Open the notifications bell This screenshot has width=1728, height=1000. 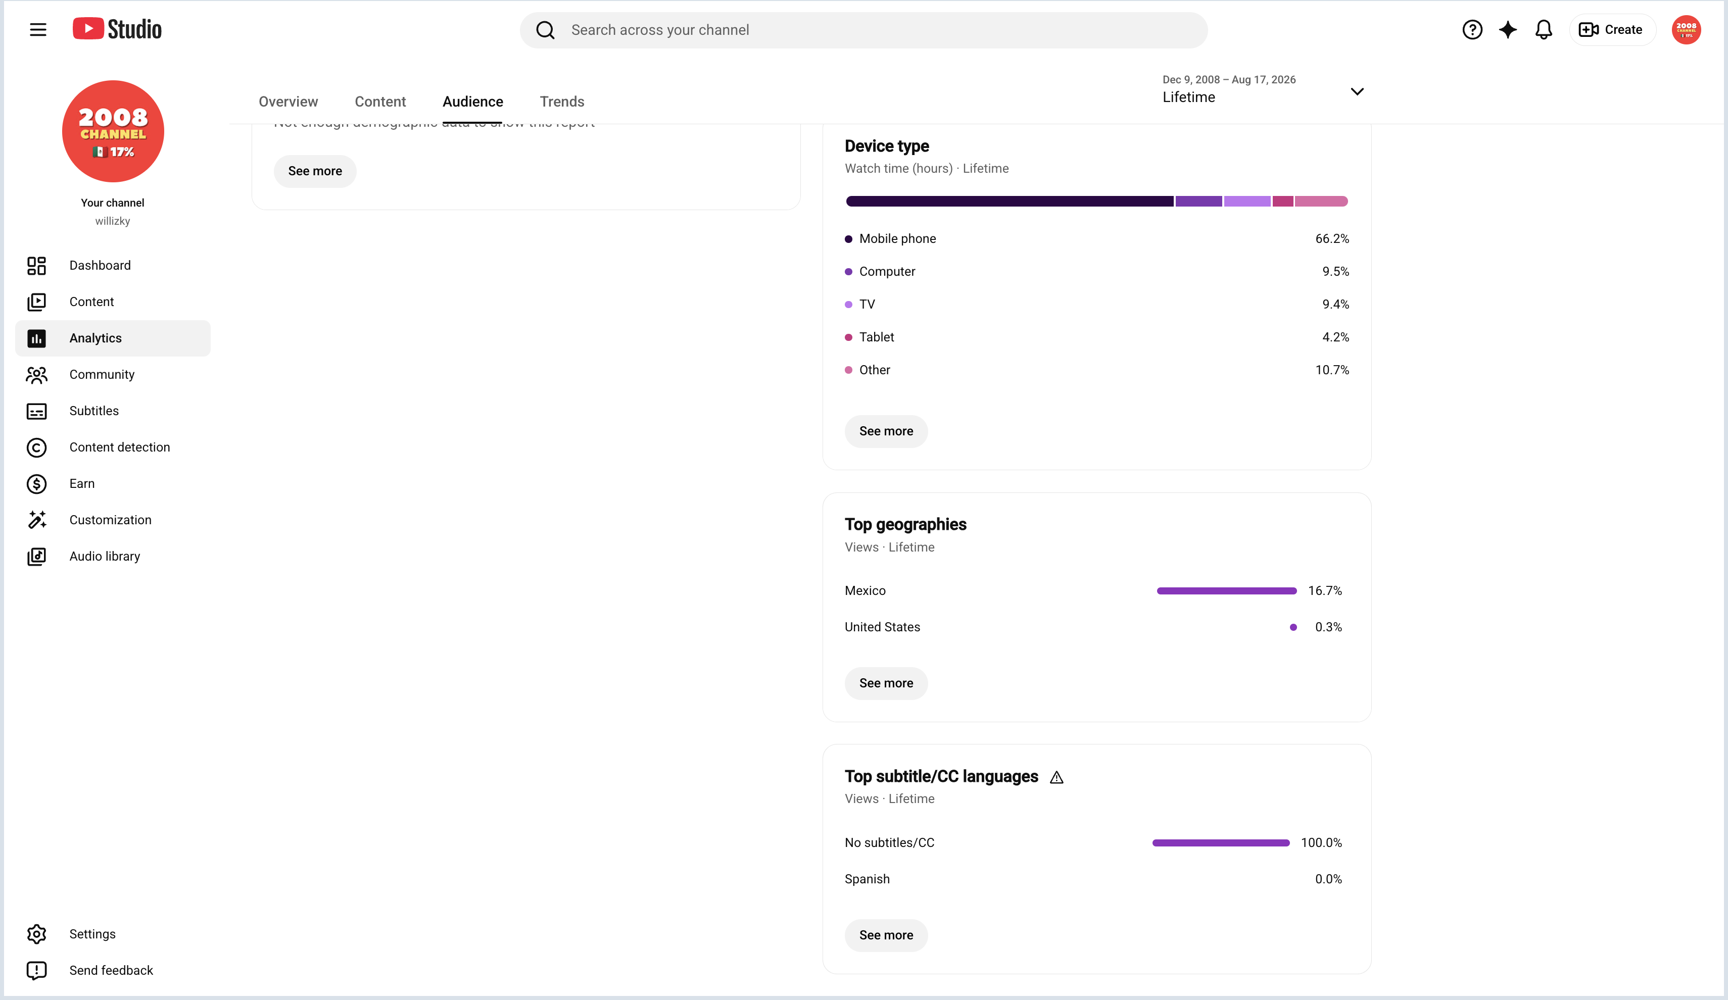(x=1543, y=29)
